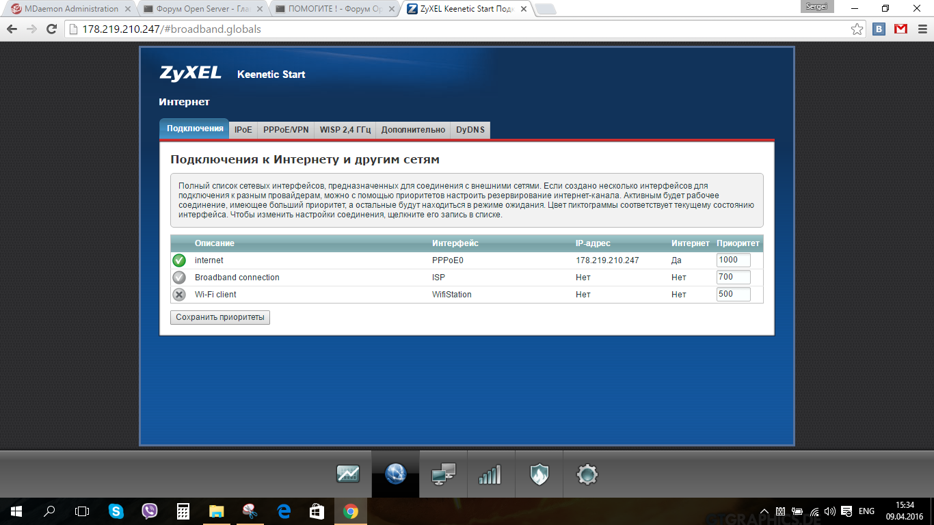The width and height of the screenshot is (934, 525).
Task: Open the Home network computers icon
Action: click(x=444, y=474)
